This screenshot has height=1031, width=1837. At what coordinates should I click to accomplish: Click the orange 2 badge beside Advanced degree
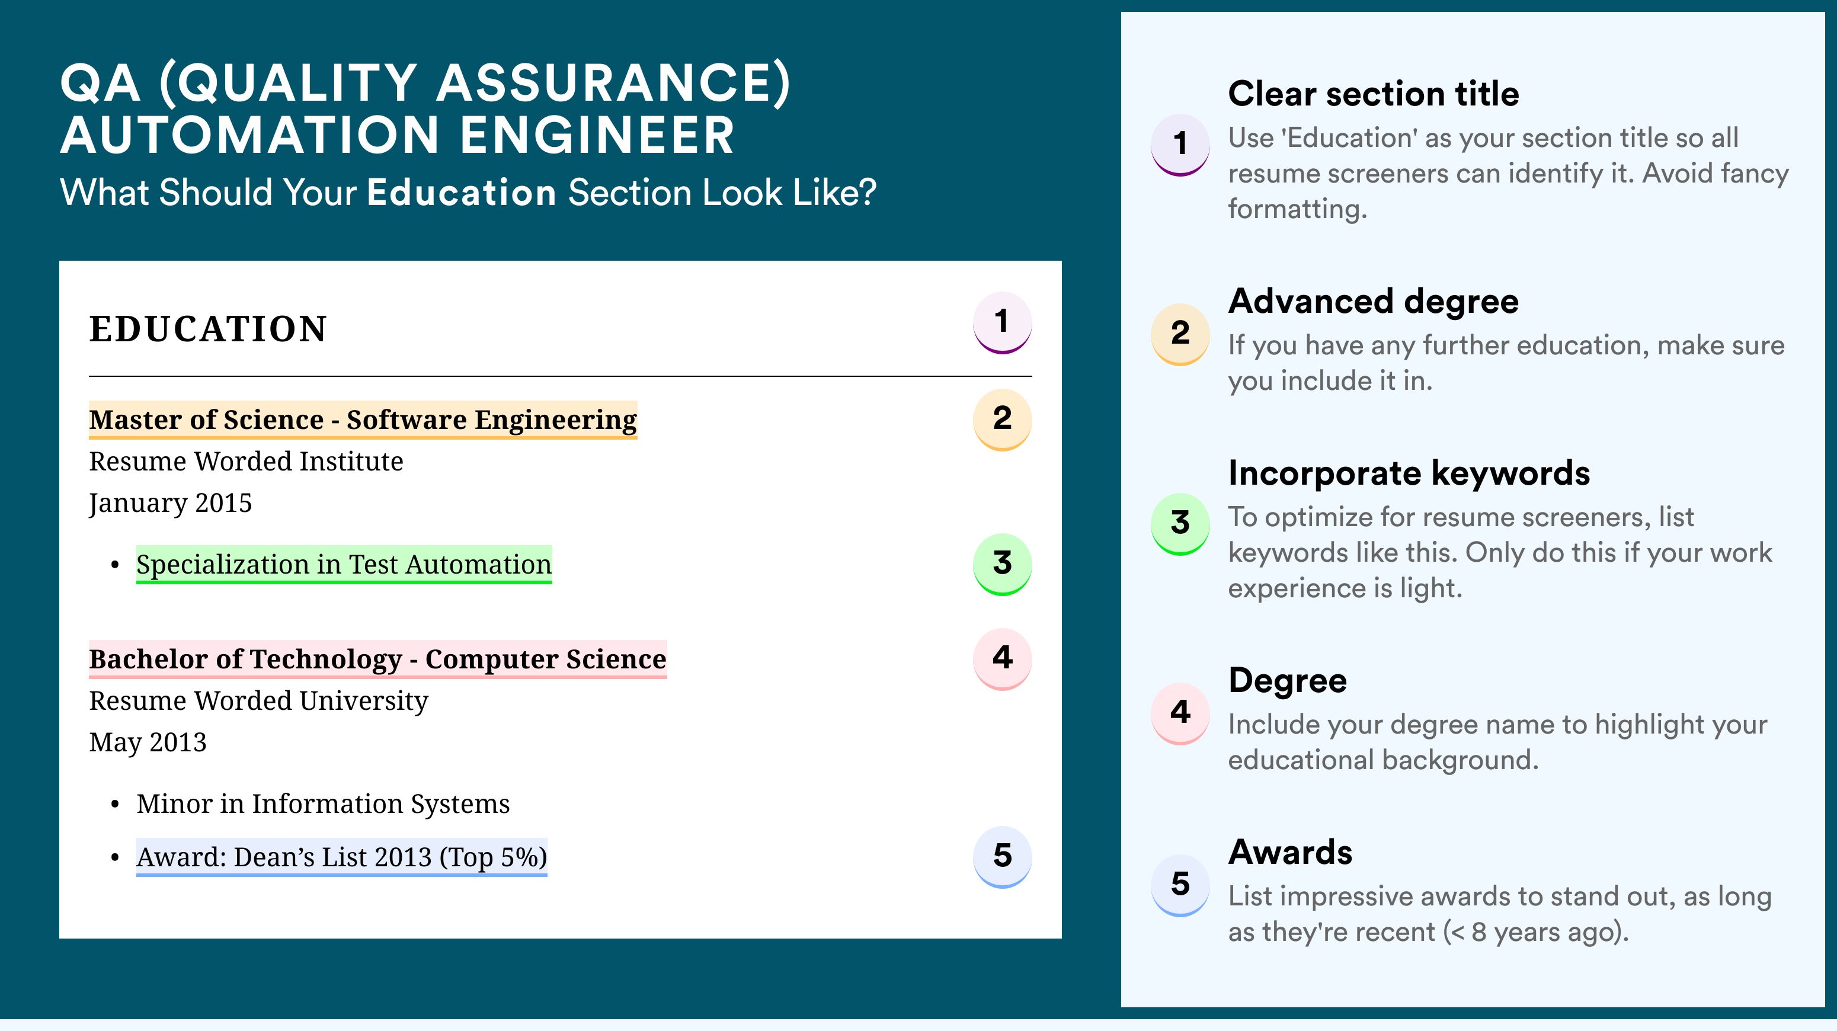1180,334
